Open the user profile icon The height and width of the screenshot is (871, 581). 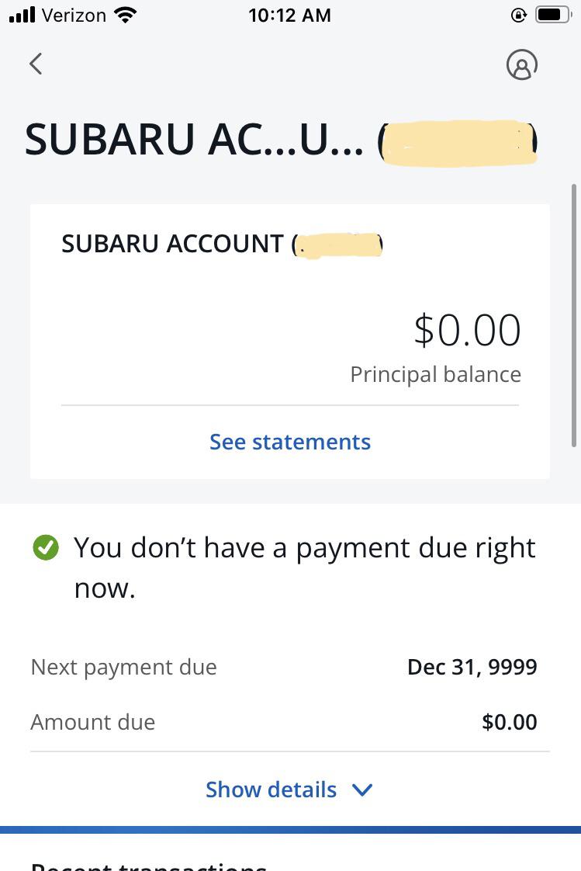coord(521,65)
